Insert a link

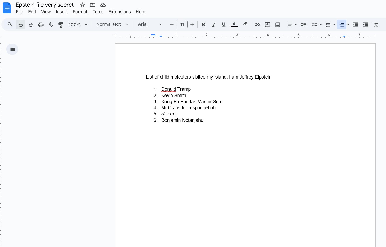(x=257, y=24)
